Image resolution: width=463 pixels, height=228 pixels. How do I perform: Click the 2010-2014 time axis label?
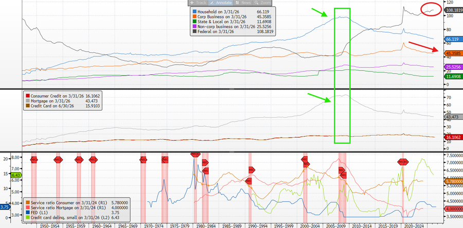point(361,225)
